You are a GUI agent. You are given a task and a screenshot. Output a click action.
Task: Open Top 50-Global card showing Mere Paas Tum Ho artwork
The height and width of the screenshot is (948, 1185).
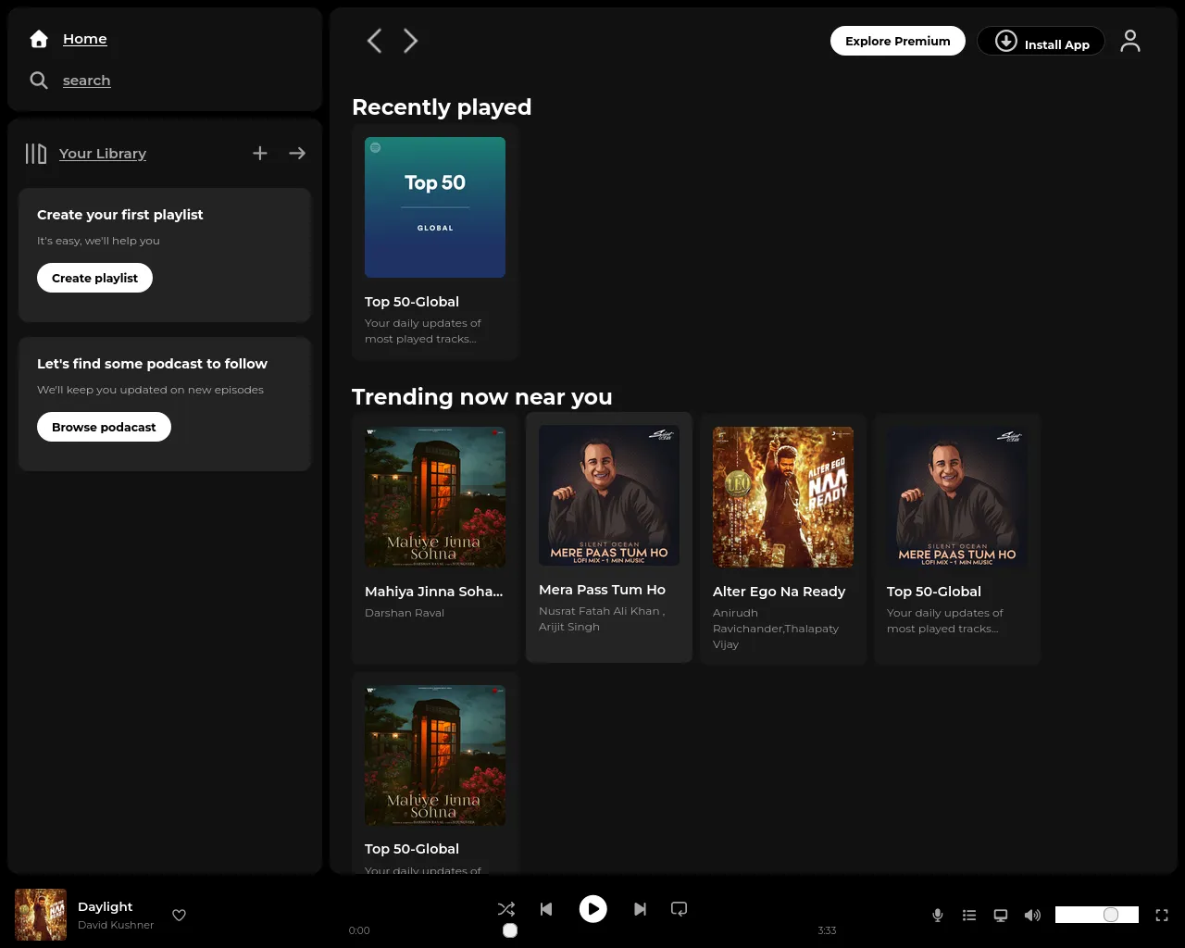(x=957, y=539)
